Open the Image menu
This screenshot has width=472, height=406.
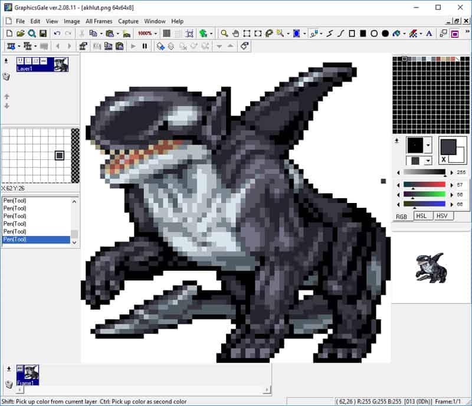71,21
